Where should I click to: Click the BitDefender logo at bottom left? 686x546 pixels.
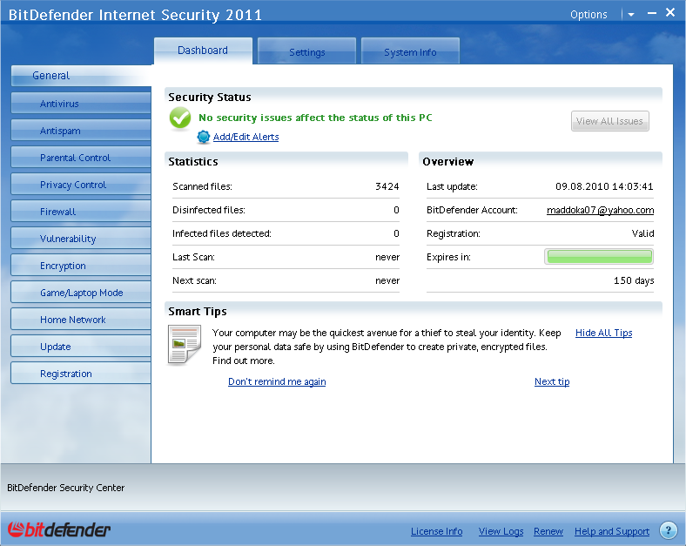pos(59,530)
